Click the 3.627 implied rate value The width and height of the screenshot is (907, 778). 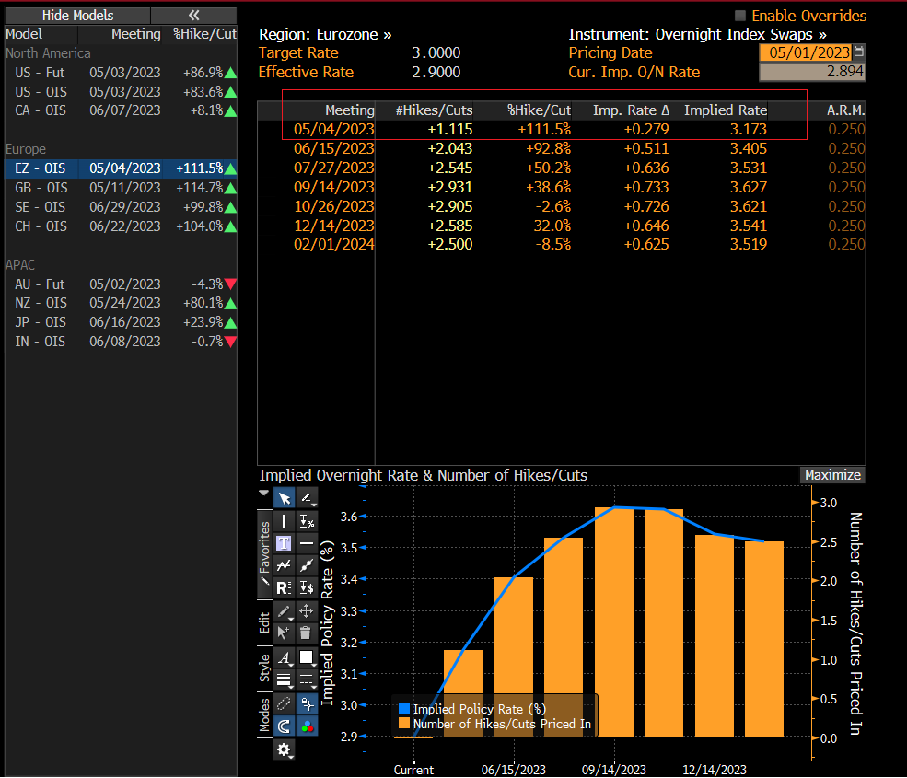[748, 188]
